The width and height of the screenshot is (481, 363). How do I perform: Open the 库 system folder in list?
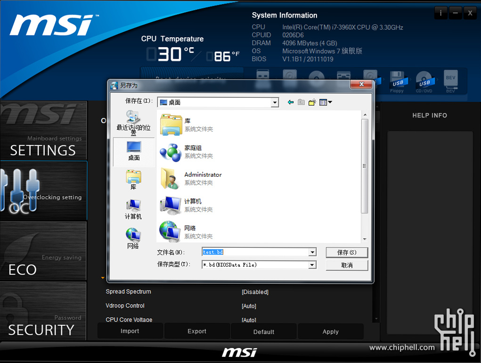coord(187,125)
